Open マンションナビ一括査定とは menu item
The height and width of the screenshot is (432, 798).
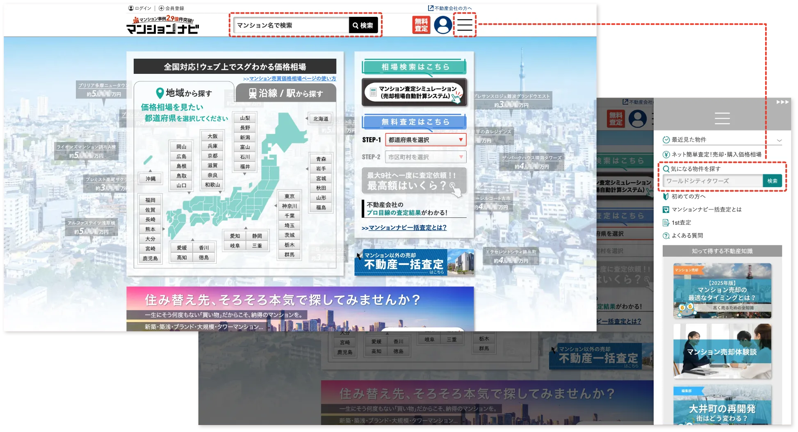click(702, 210)
